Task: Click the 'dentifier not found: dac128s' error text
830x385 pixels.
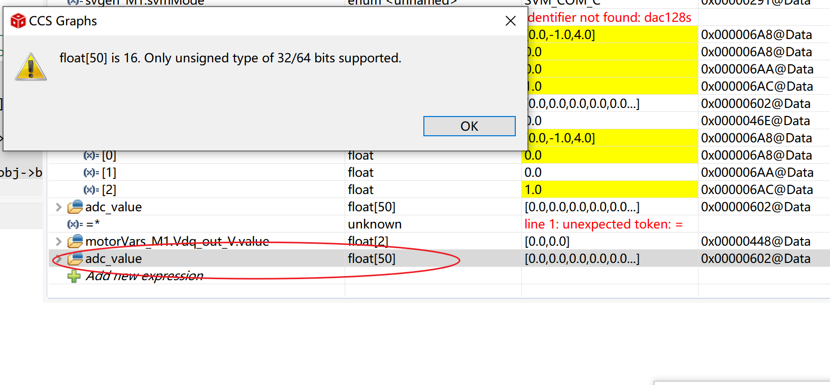Action: click(x=610, y=18)
